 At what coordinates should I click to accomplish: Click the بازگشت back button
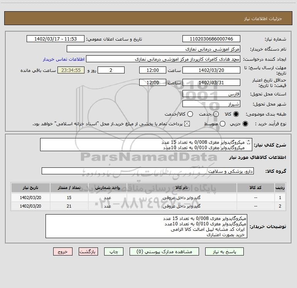[88, 252]
